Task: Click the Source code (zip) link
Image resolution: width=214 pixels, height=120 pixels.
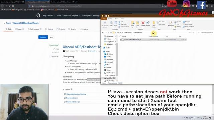Action: tap(72, 98)
